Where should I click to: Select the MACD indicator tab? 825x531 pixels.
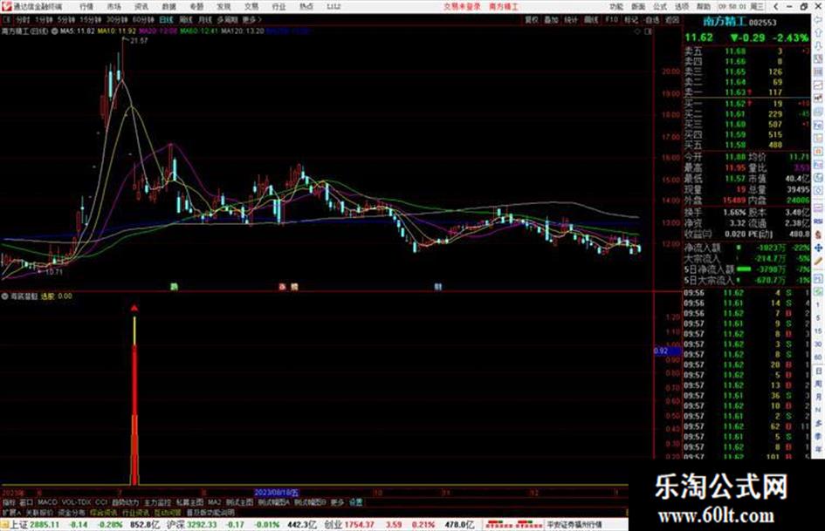47,502
